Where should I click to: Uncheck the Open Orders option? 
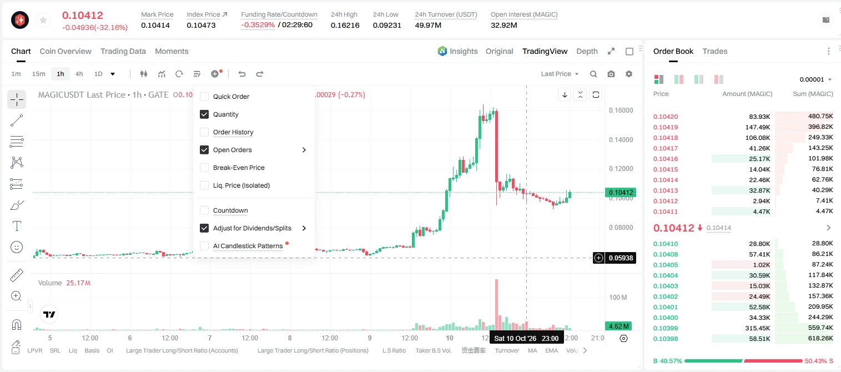click(204, 150)
